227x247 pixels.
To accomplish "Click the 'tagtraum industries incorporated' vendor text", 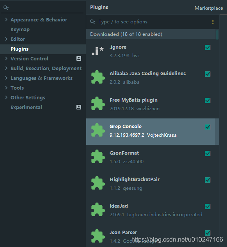I will coord(165,215).
